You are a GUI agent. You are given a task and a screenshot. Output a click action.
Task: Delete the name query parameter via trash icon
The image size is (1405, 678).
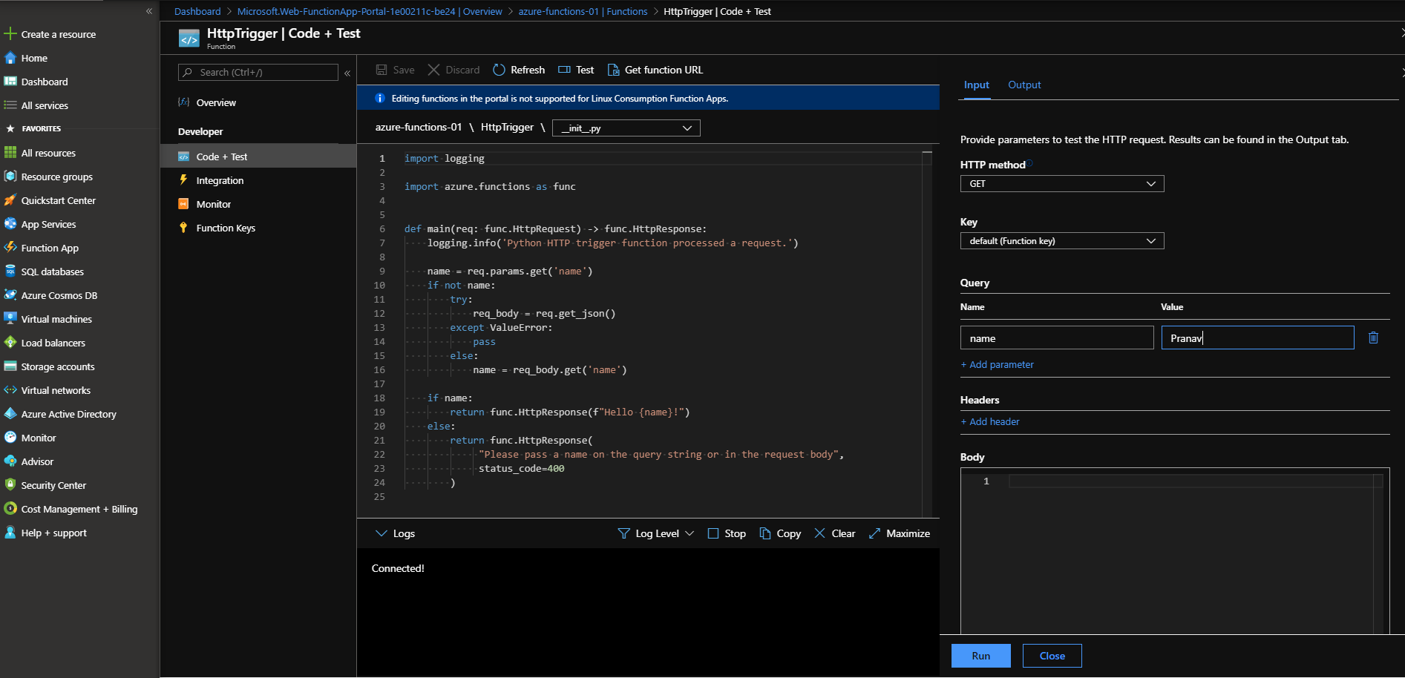(x=1372, y=338)
